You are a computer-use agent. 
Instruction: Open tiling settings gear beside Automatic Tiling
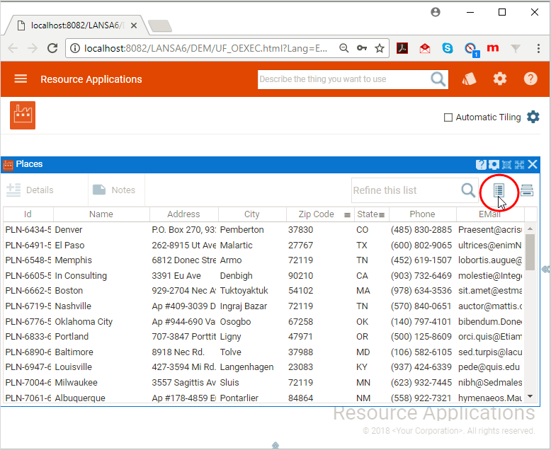tap(533, 117)
